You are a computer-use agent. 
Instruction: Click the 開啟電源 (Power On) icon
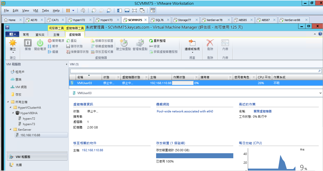coord(40,45)
